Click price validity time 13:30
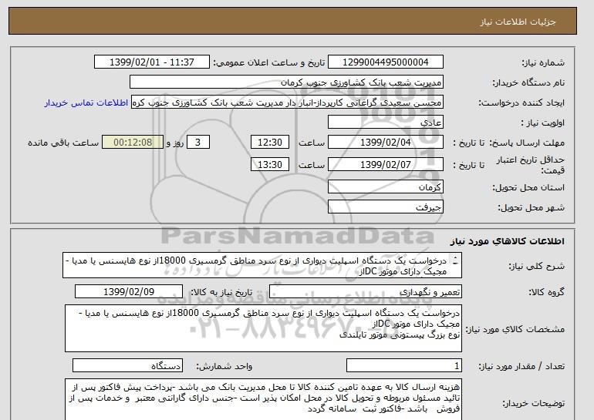The image size is (594, 420). (270, 165)
